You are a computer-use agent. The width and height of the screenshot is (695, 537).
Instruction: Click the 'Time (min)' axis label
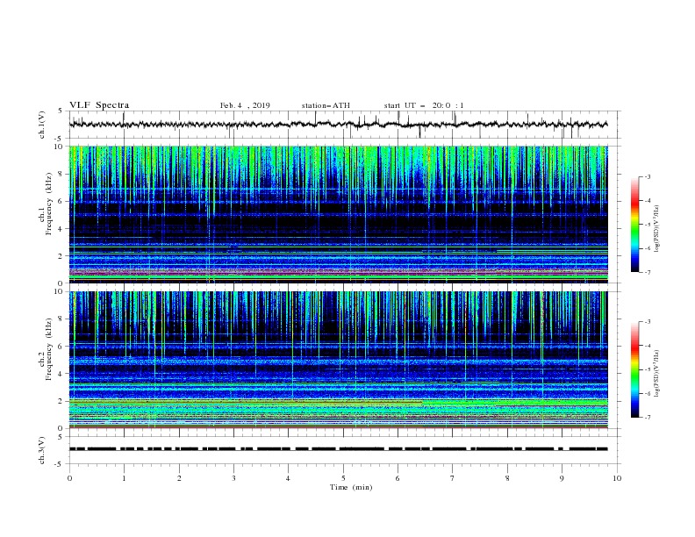pos(351,487)
